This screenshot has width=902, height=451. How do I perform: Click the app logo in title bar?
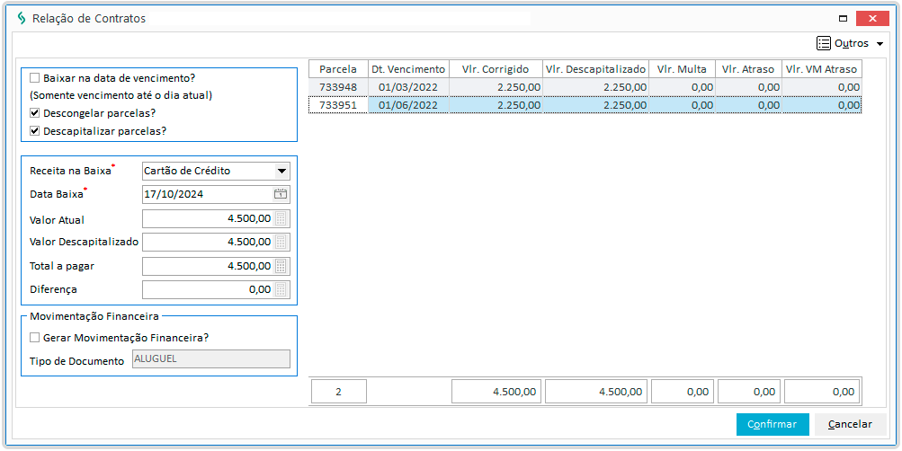pos(22,18)
